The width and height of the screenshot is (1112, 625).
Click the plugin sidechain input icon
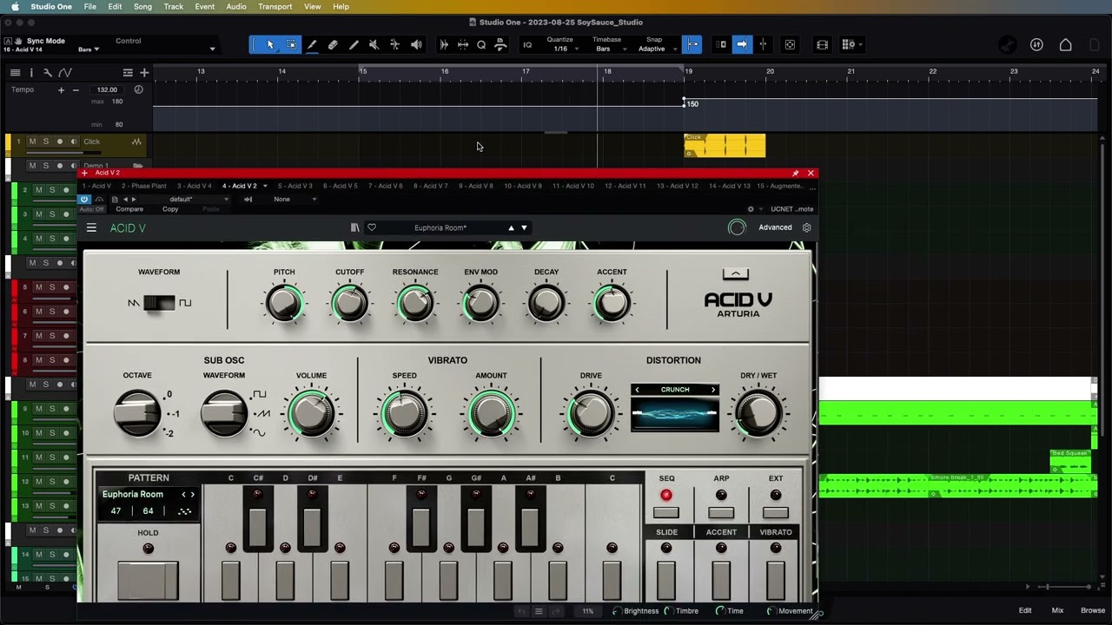click(248, 199)
